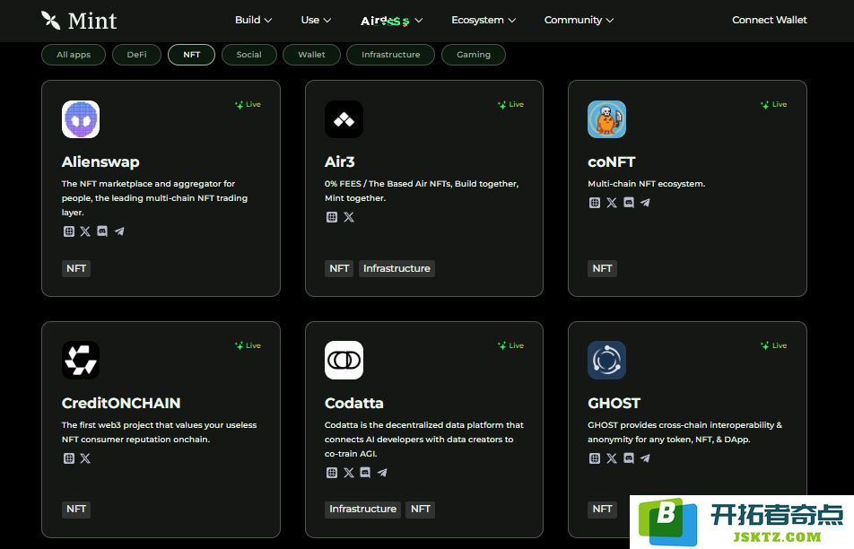
Task: Open Codatta website link icon
Action: click(x=332, y=473)
